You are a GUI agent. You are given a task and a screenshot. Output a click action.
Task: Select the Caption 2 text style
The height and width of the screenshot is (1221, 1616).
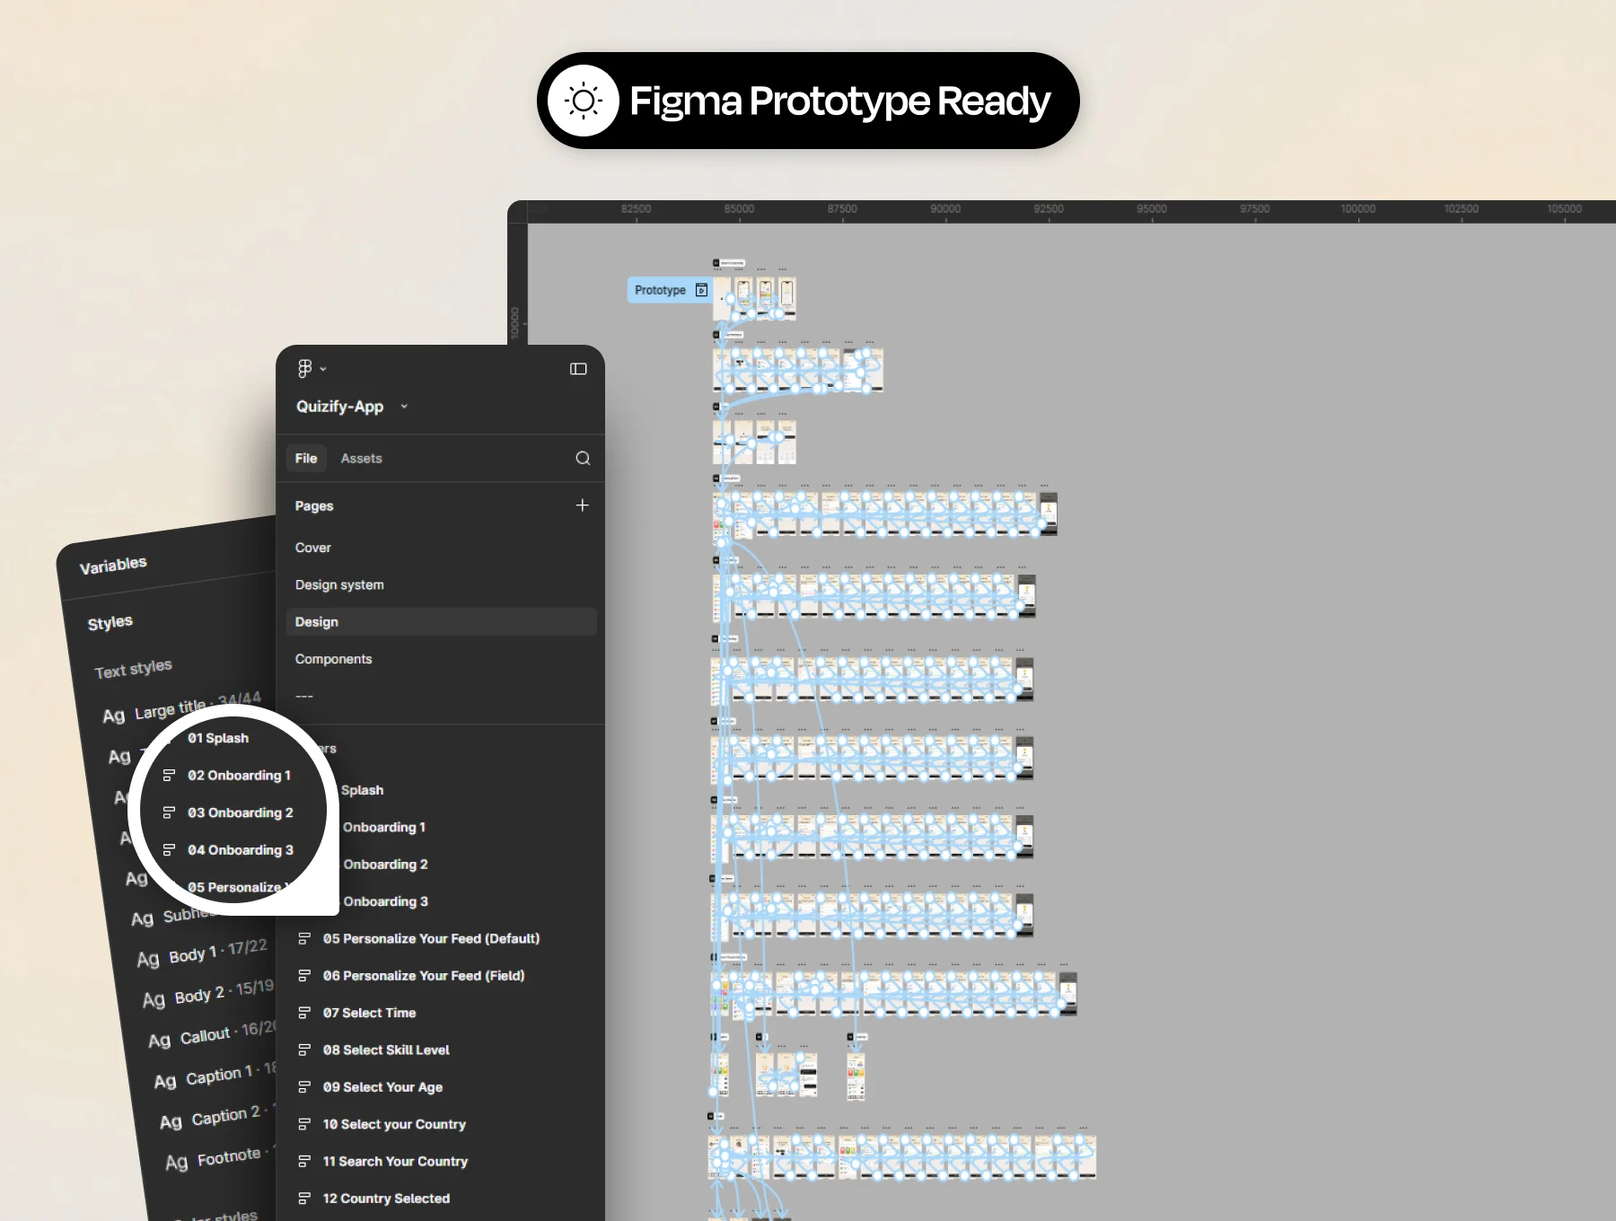point(217,1117)
